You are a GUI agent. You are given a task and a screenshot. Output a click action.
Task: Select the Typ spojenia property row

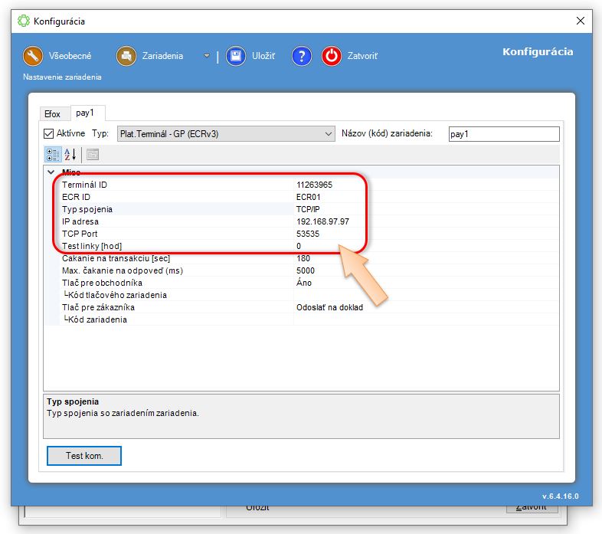(x=302, y=209)
